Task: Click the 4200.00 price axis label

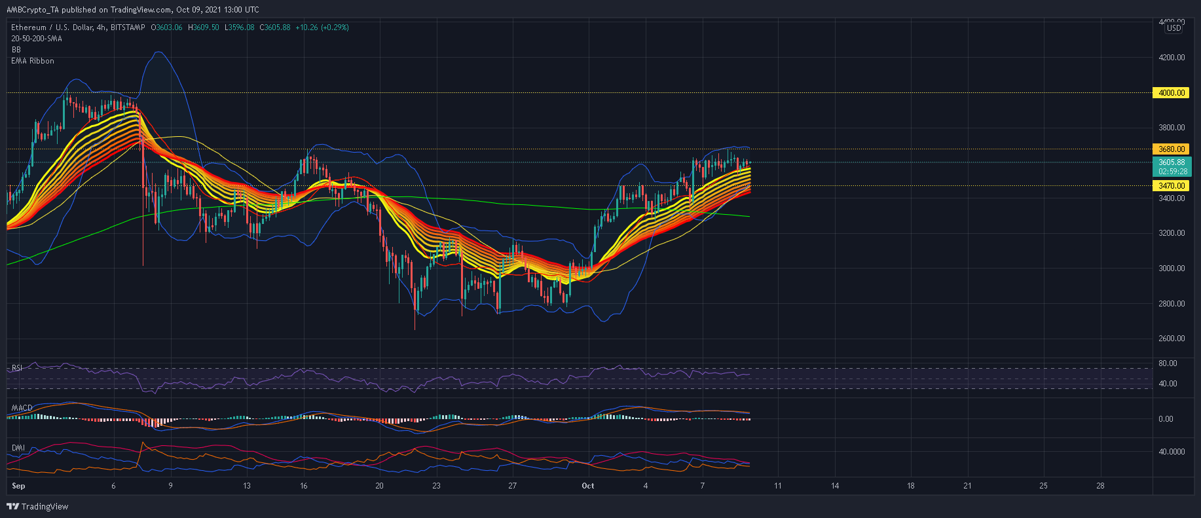Action: click(x=1172, y=58)
